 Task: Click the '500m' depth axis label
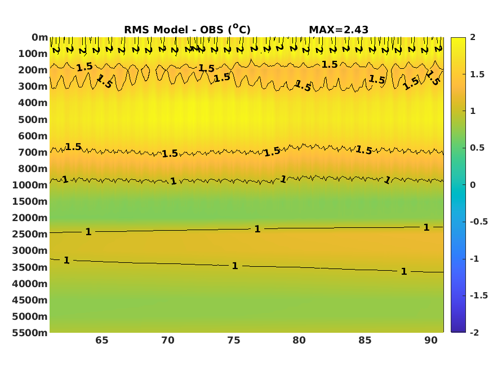33,120
